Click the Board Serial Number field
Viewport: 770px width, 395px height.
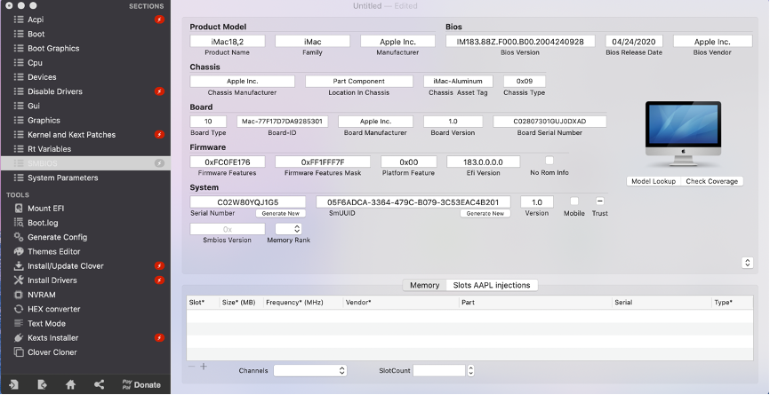pos(549,121)
